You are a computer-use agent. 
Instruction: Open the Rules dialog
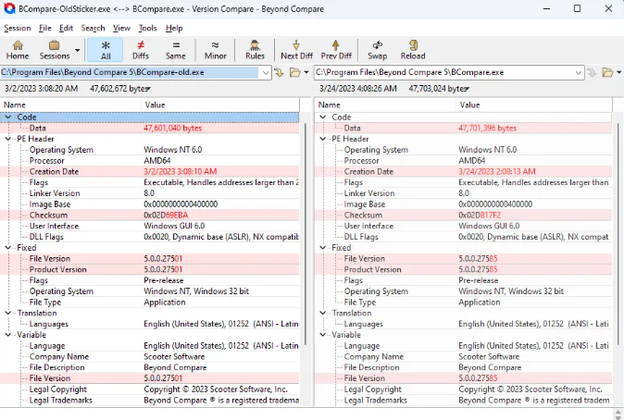click(x=255, y=50)
